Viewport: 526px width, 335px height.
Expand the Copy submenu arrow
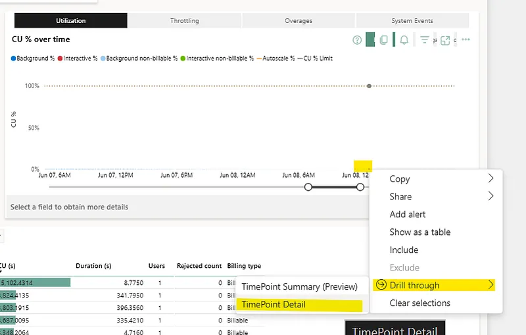[x=490, y=178]
